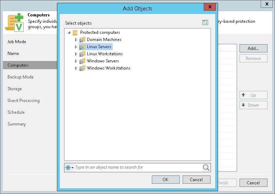Go to the Schedule step
275x194 pixels.
16,112
